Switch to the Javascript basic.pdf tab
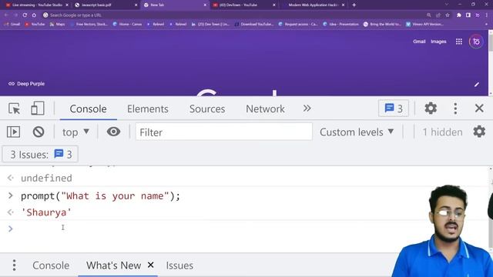The image size is (493, 277). (106, 5)
